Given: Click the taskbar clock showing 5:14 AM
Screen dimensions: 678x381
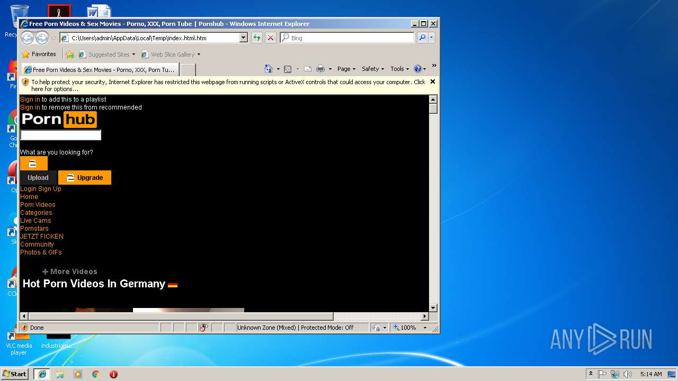Looking at the screenshot, I should (x=651, y=374).
